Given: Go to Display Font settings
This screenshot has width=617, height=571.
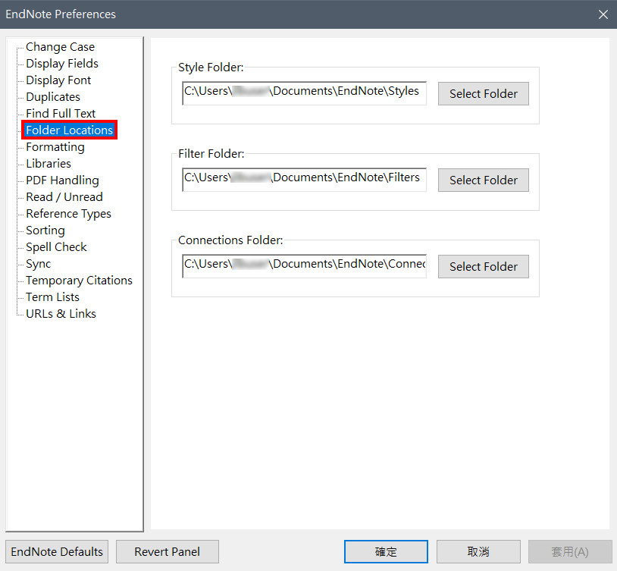Looking at the screenshot, I should click(58, 80).
